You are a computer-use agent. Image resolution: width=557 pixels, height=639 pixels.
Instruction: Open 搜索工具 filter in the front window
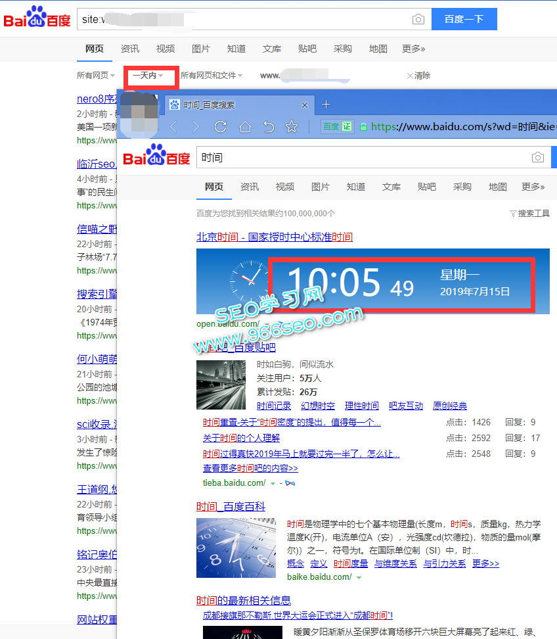tap(529, 214)
